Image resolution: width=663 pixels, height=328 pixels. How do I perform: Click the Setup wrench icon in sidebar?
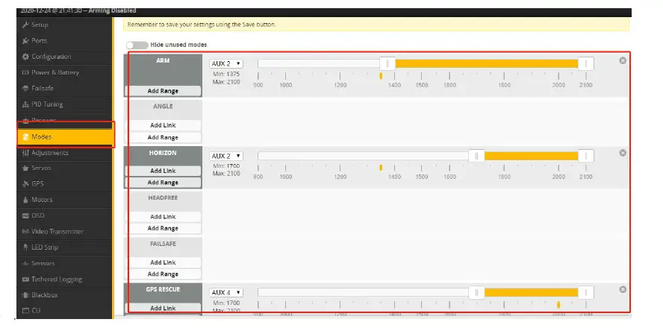pos(25,25)
